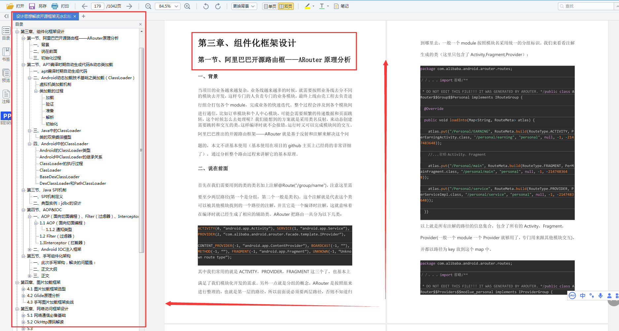Collapse the 第五章、网络访问框架设计 node
The image size is (619, 331).
[17, 309]
